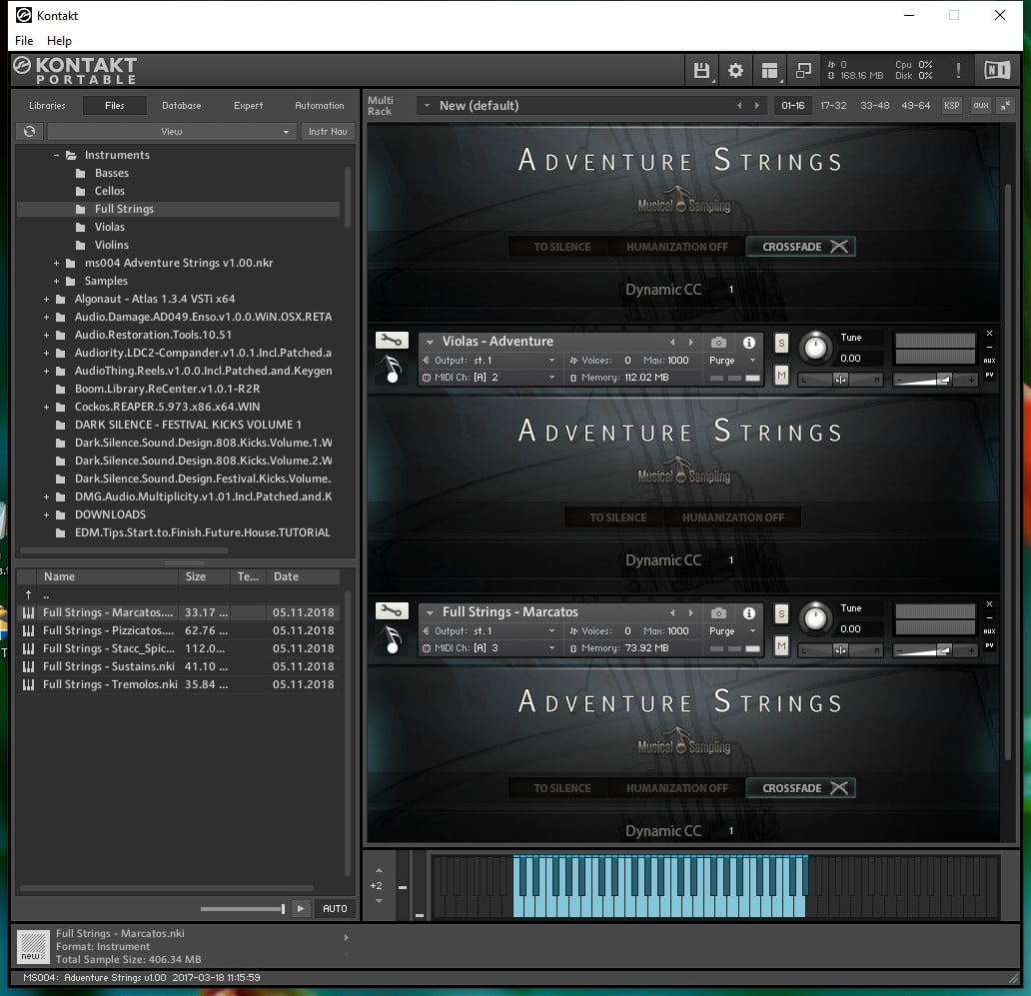Click snapshot camera icon of Violas - Adventure
The width and height of the screenshot is (1031, 996).
pos(718,342)
